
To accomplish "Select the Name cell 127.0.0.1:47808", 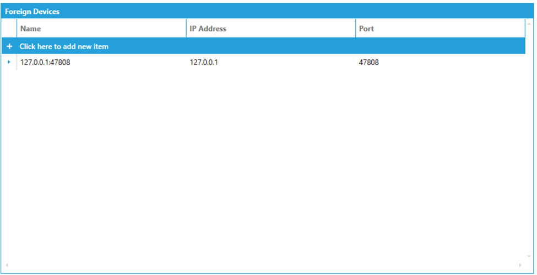I will point(45,62).
